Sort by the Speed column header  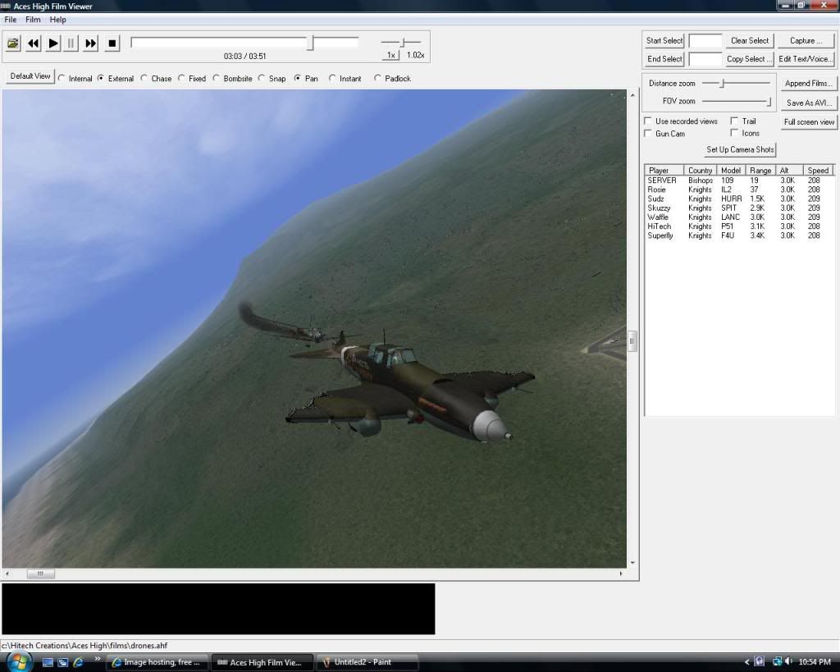click(818, 171)
